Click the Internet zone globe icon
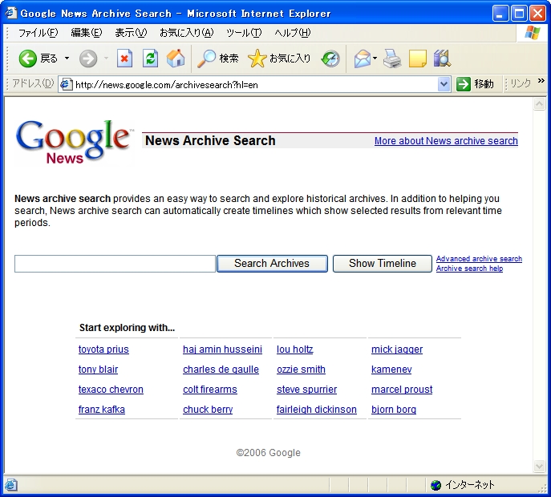551x497 pixels. point(436,485)
